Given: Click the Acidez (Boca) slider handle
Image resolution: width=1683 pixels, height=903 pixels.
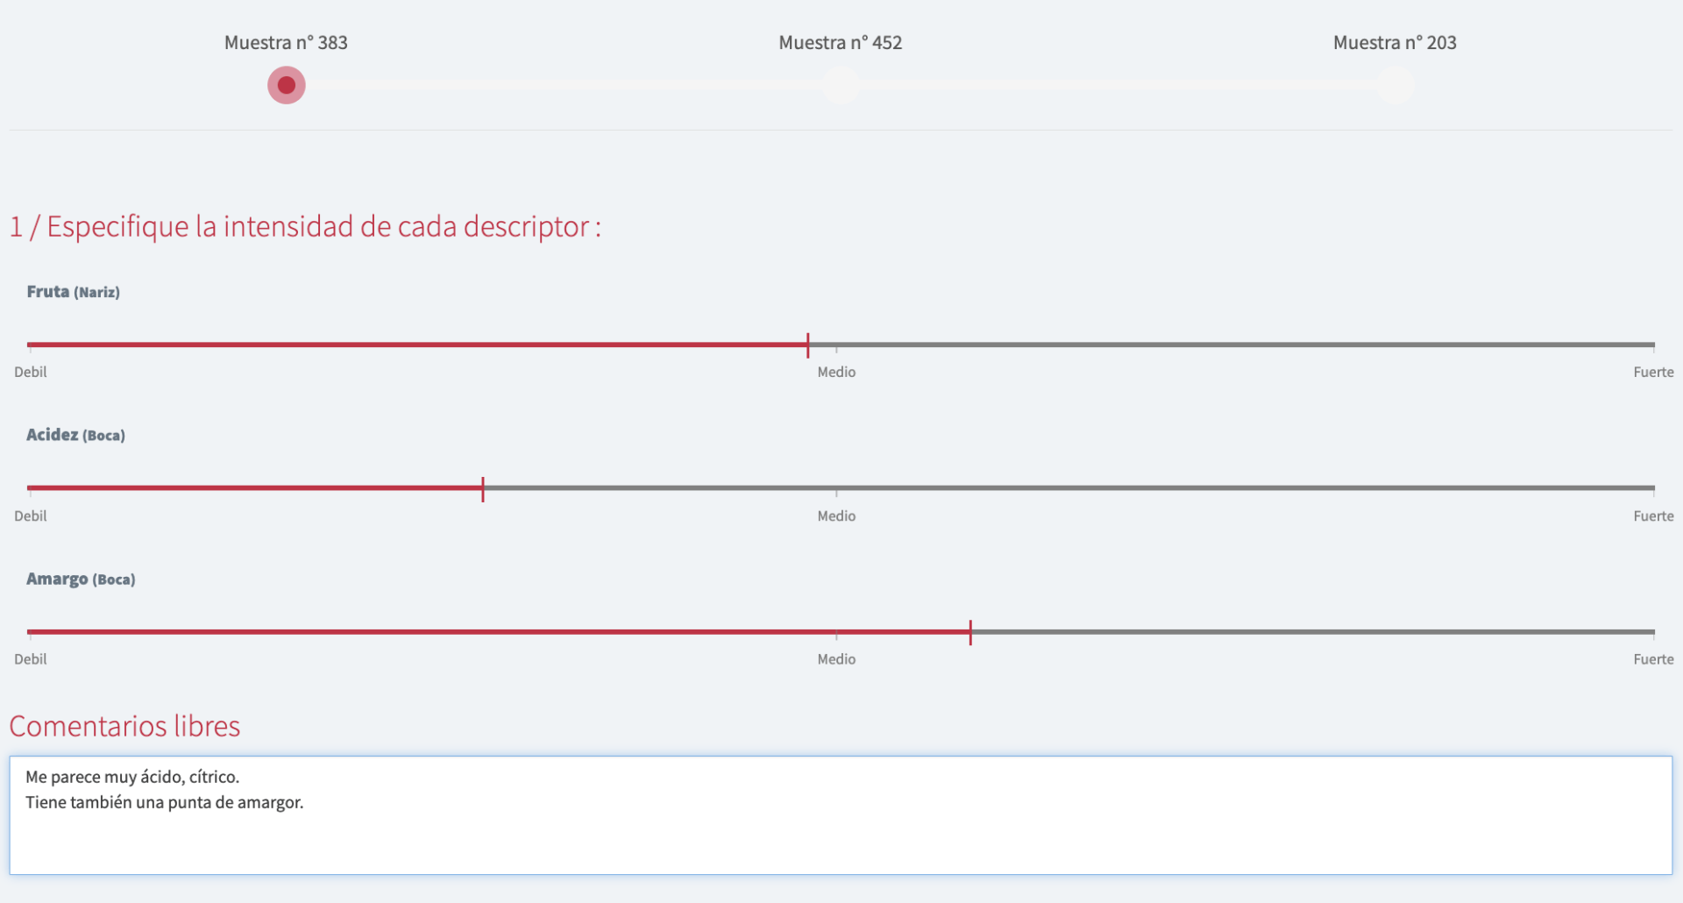Looking at the screenshot, I should [483, 488].
